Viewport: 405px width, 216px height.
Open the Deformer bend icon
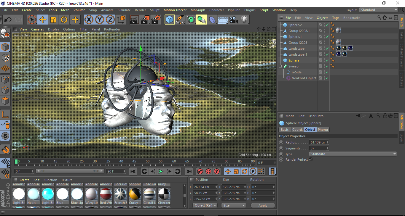[212, 20]
